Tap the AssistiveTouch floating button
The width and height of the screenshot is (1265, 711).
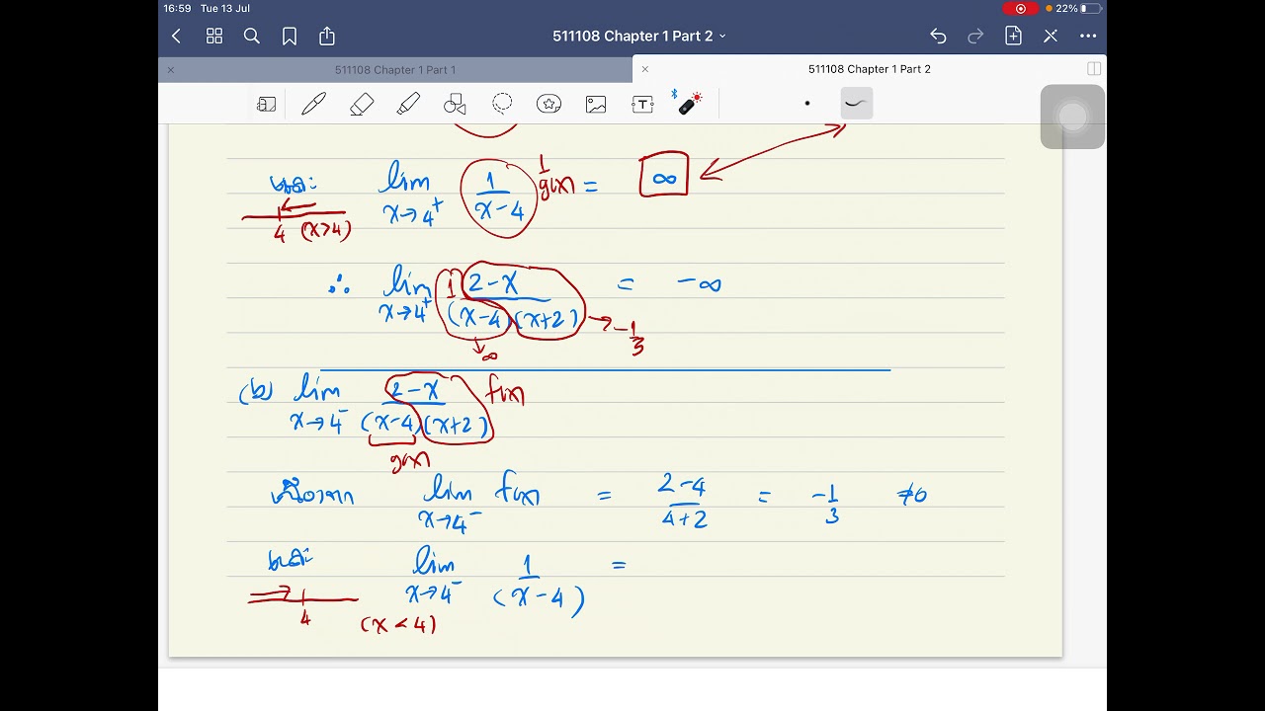pos(1072,117)
